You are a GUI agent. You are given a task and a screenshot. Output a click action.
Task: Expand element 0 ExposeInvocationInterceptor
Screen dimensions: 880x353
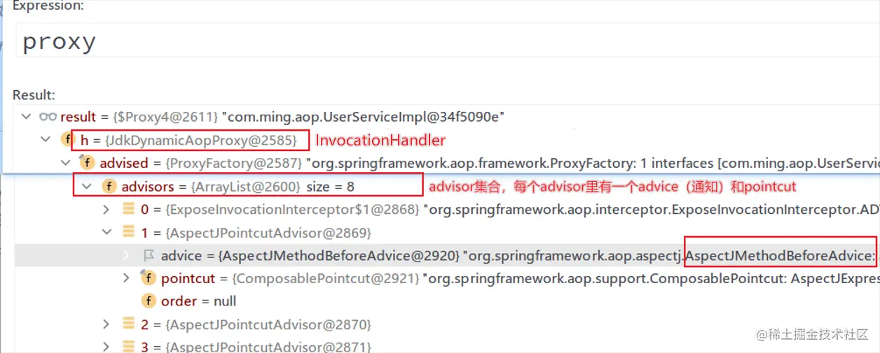tap(106, 209)
